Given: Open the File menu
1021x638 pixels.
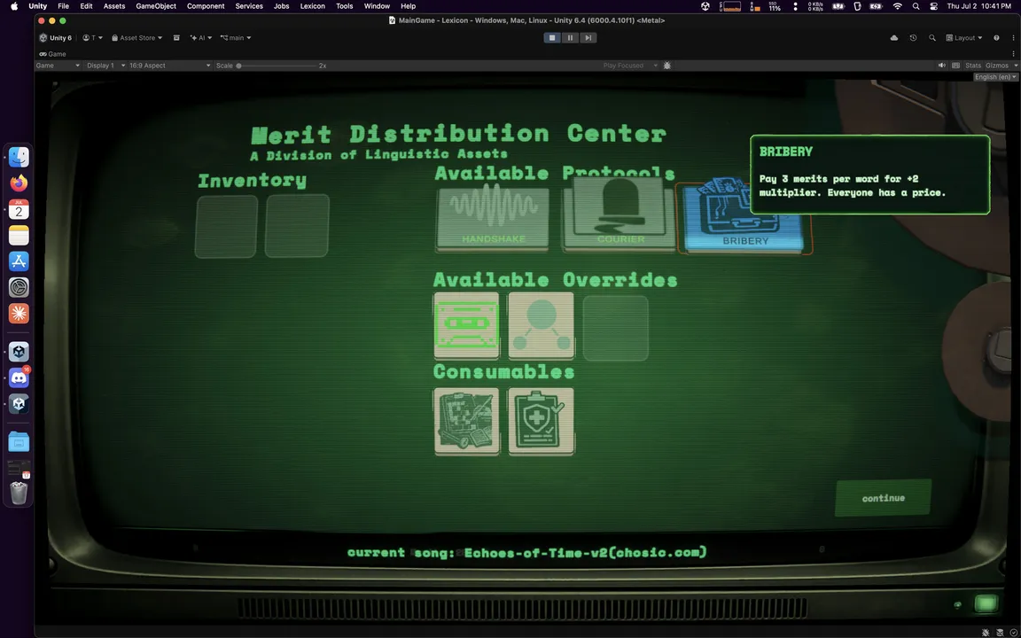Looking at the screenshot, I should pos(63,6).
